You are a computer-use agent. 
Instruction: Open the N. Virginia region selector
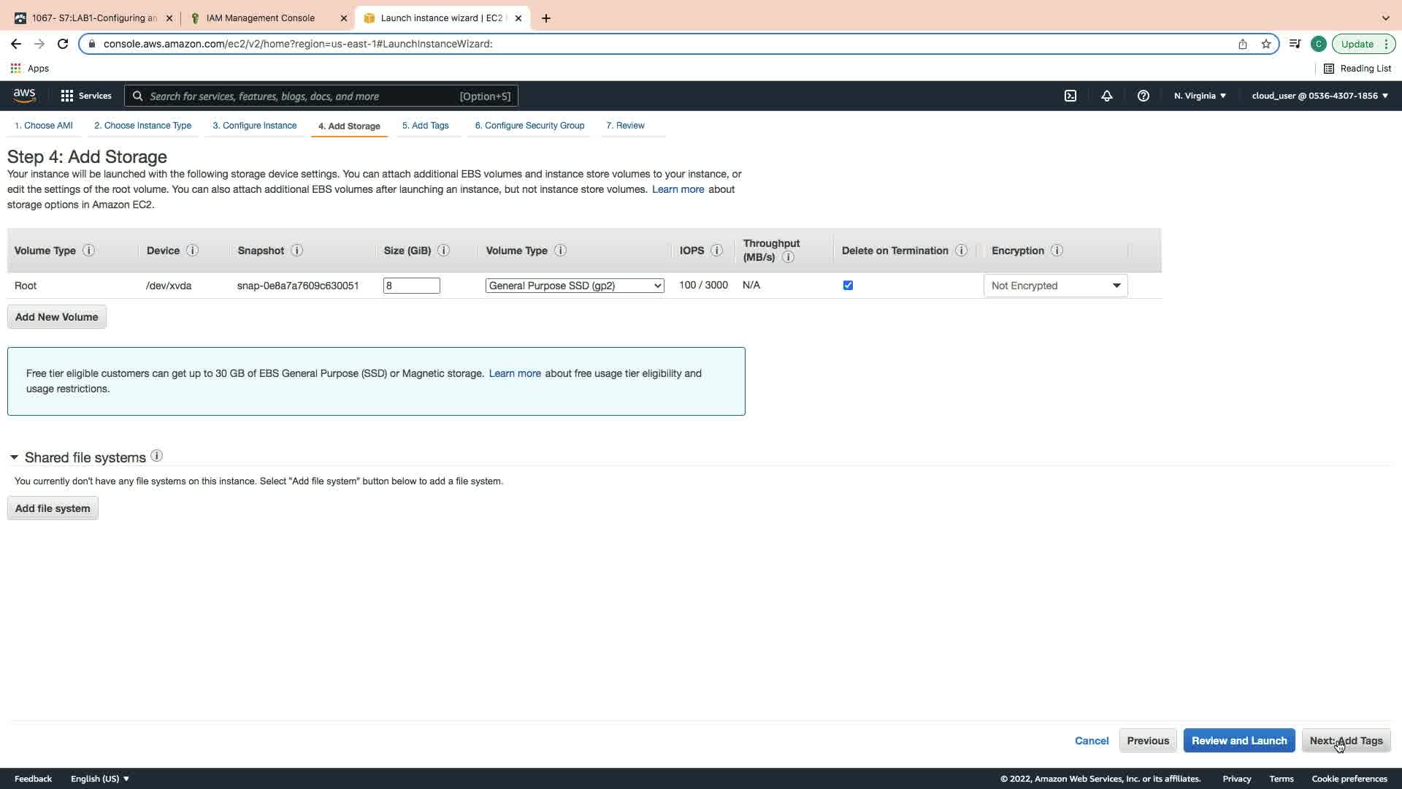tap(1200, 96)
